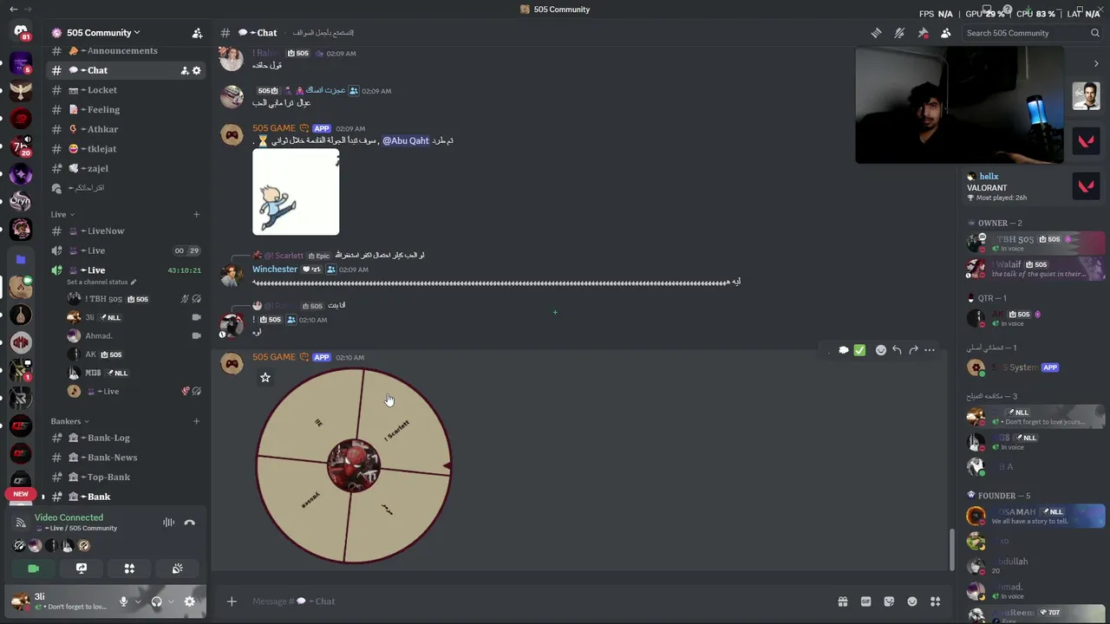1110x624 pixels.
Task: Open the attachment plus button
Action: pos(232,601)
